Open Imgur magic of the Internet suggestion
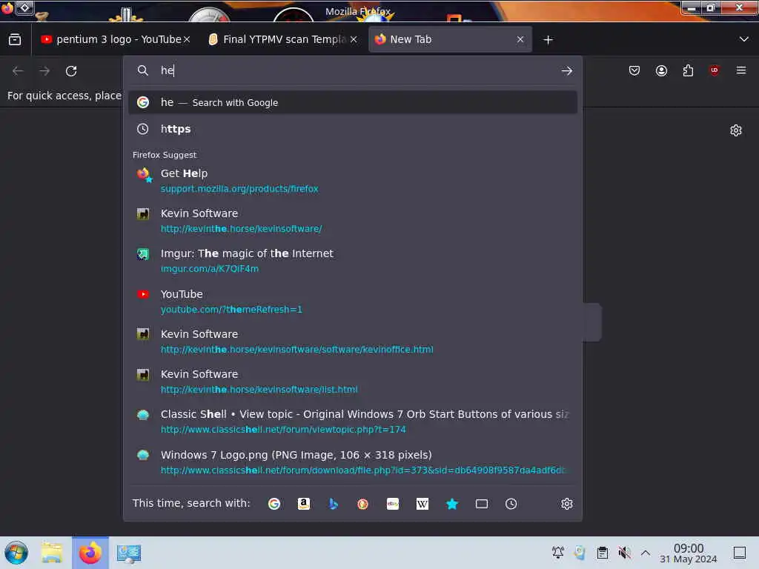This screenshot has height=569, width=759. pos(352,261)
